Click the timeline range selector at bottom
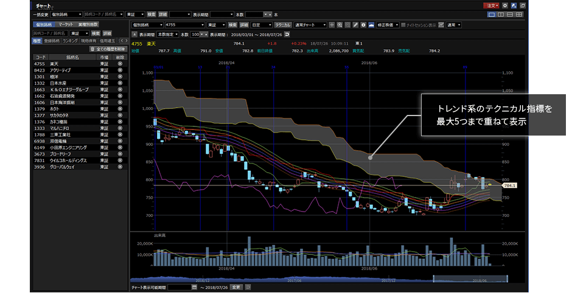Viewport: 572px width, 293px height. click(470, 278)
